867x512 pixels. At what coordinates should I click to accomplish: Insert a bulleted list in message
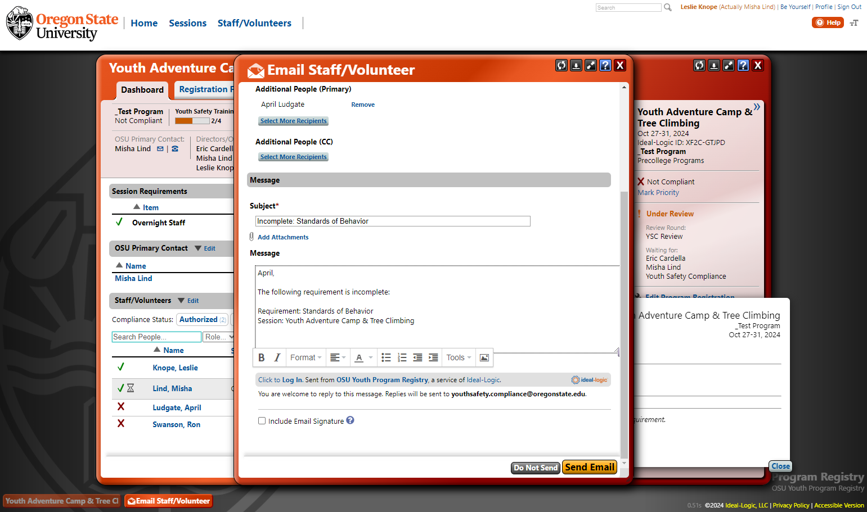coord(386,357)
